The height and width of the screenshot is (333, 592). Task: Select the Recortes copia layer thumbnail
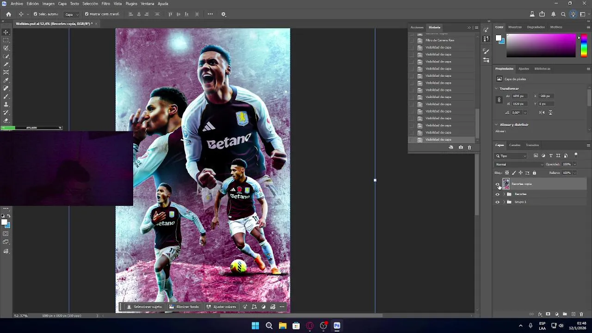(506, 184)
